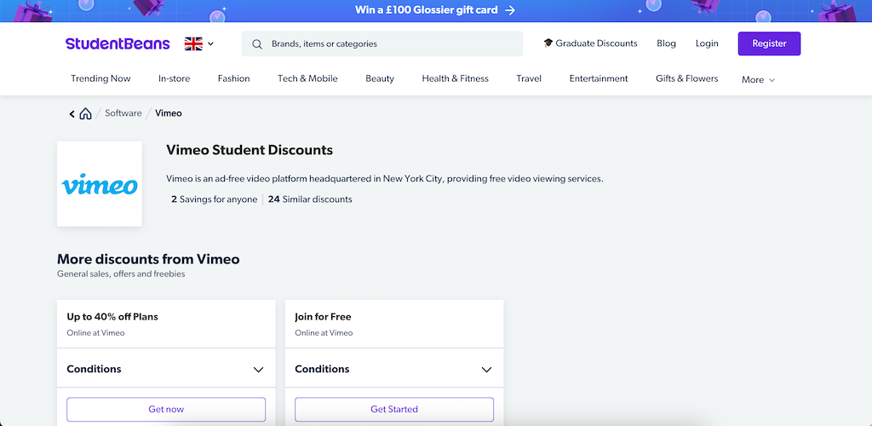The height and width of the screenshot is (426, 872).
Task: Focus the Brands, items or categories search field
Action: [x=382, y=43]
